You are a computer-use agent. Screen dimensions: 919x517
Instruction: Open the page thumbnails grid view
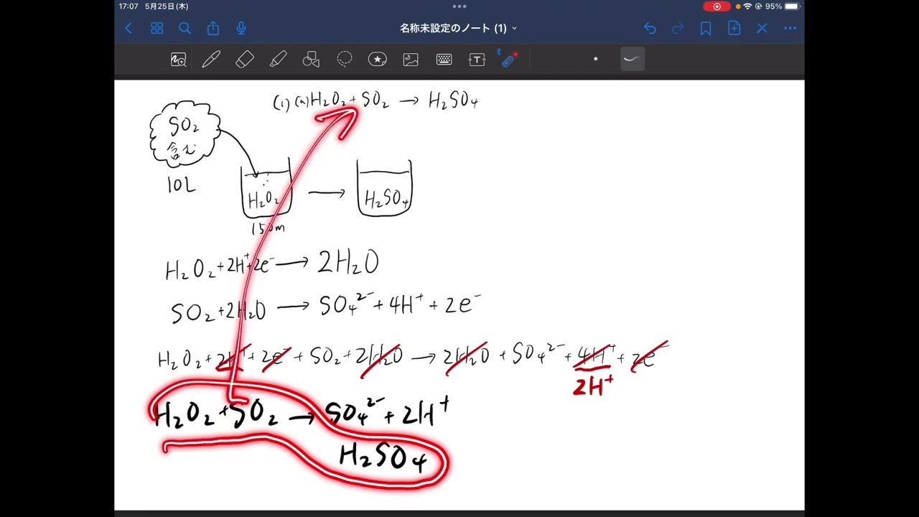(x=157, y=29)
